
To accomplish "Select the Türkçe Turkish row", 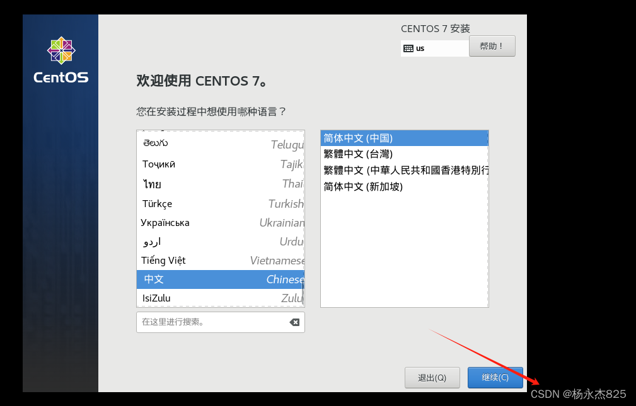I will pyautogui.click(x=220, y=203).
